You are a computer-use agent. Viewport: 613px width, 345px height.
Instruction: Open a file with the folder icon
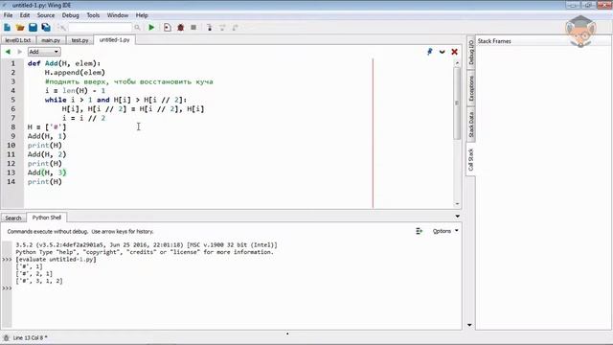tap(20, 28)
